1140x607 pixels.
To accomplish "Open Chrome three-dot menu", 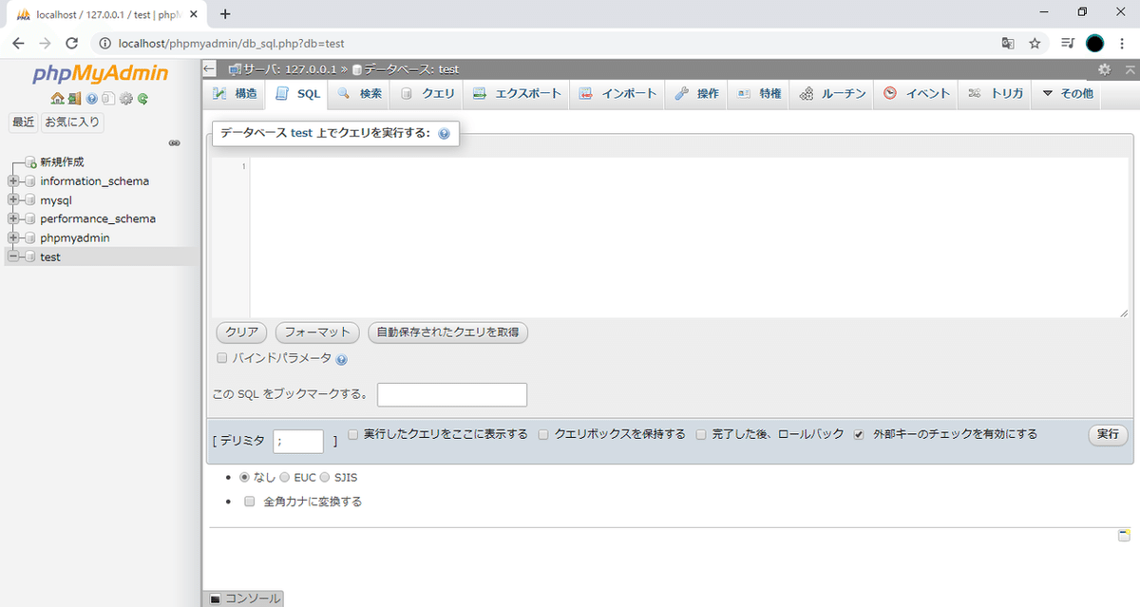I will pyautogui.click(x=1123, y=43).
